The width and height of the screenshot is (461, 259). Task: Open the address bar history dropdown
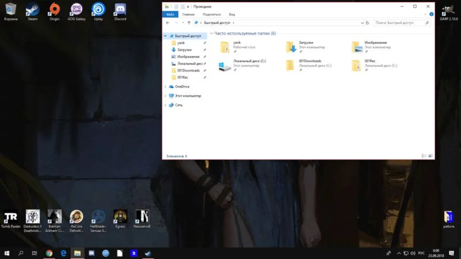pos(362,22)
